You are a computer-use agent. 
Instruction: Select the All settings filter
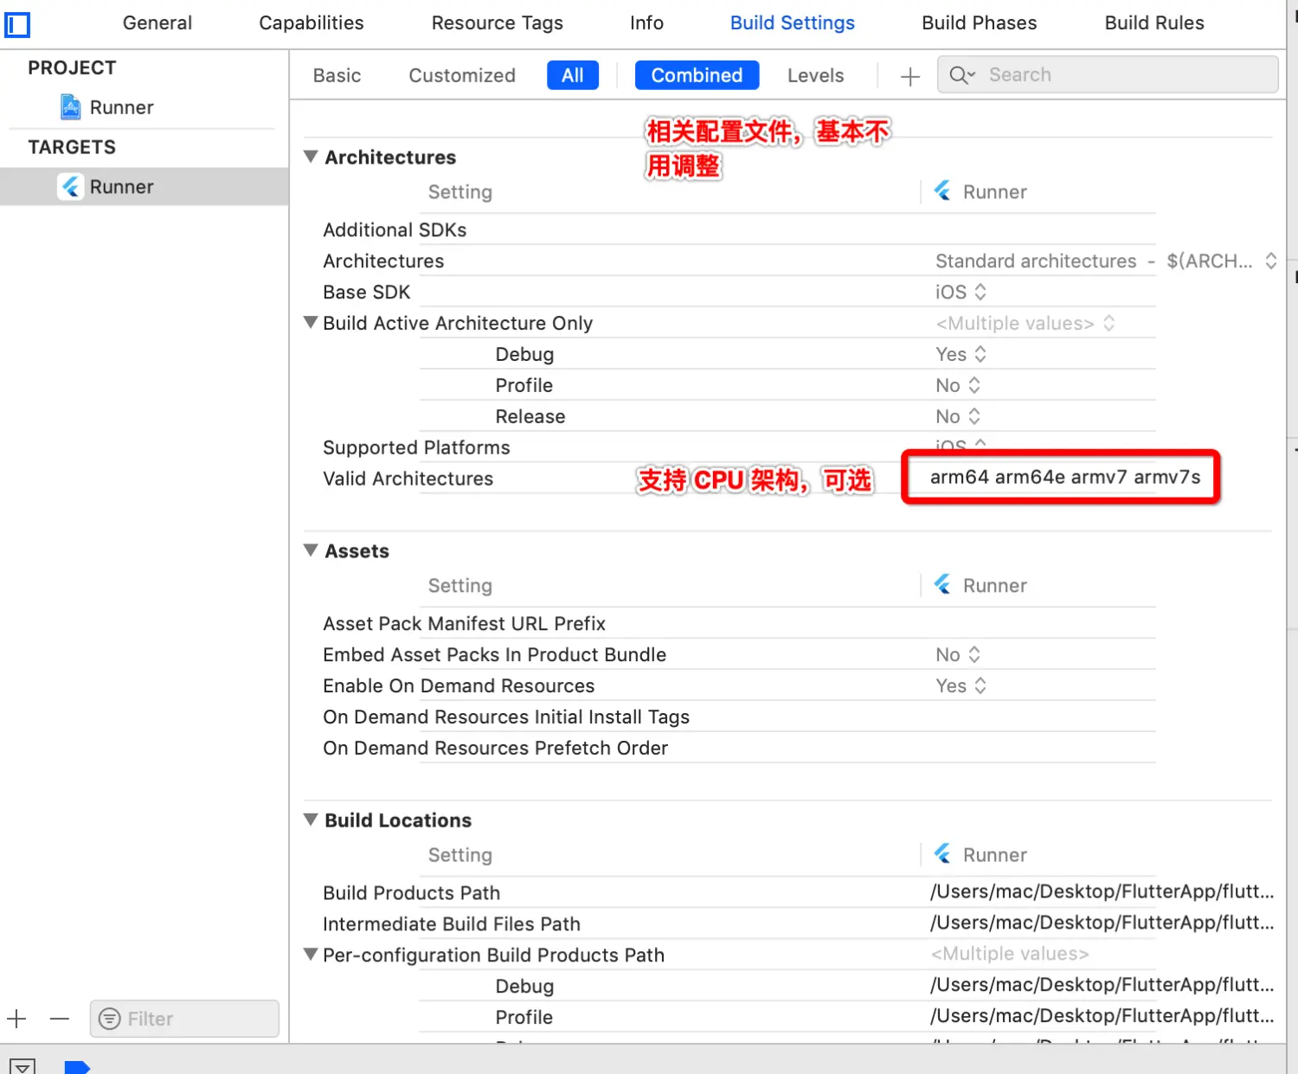[573, 75]
